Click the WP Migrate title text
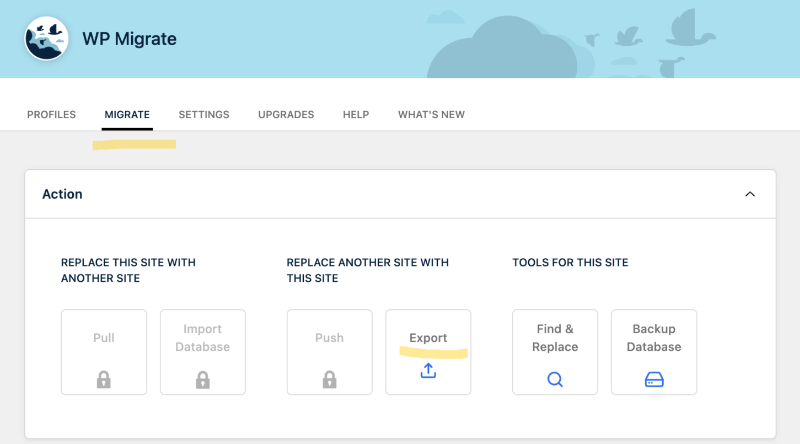 [130, 39]
